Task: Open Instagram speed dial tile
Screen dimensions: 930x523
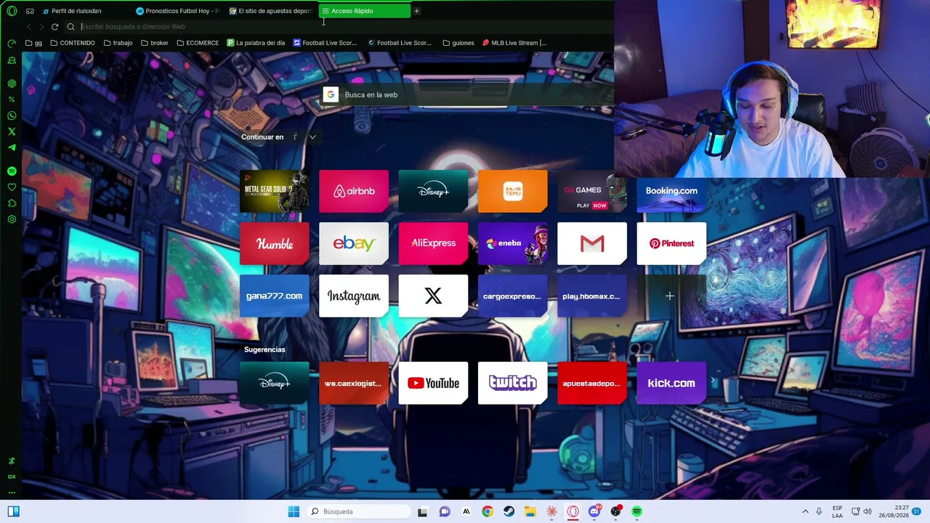Action: pos(354,296)
